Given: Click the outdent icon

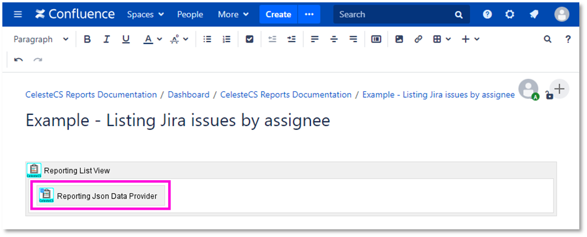Looking at the screenshot, I should point(272,39).
